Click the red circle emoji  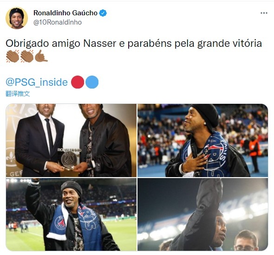(78, 82)
